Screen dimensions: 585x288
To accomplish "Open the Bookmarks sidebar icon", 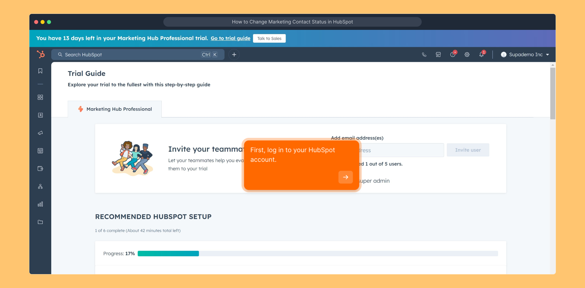I will [x=40, y=71].
